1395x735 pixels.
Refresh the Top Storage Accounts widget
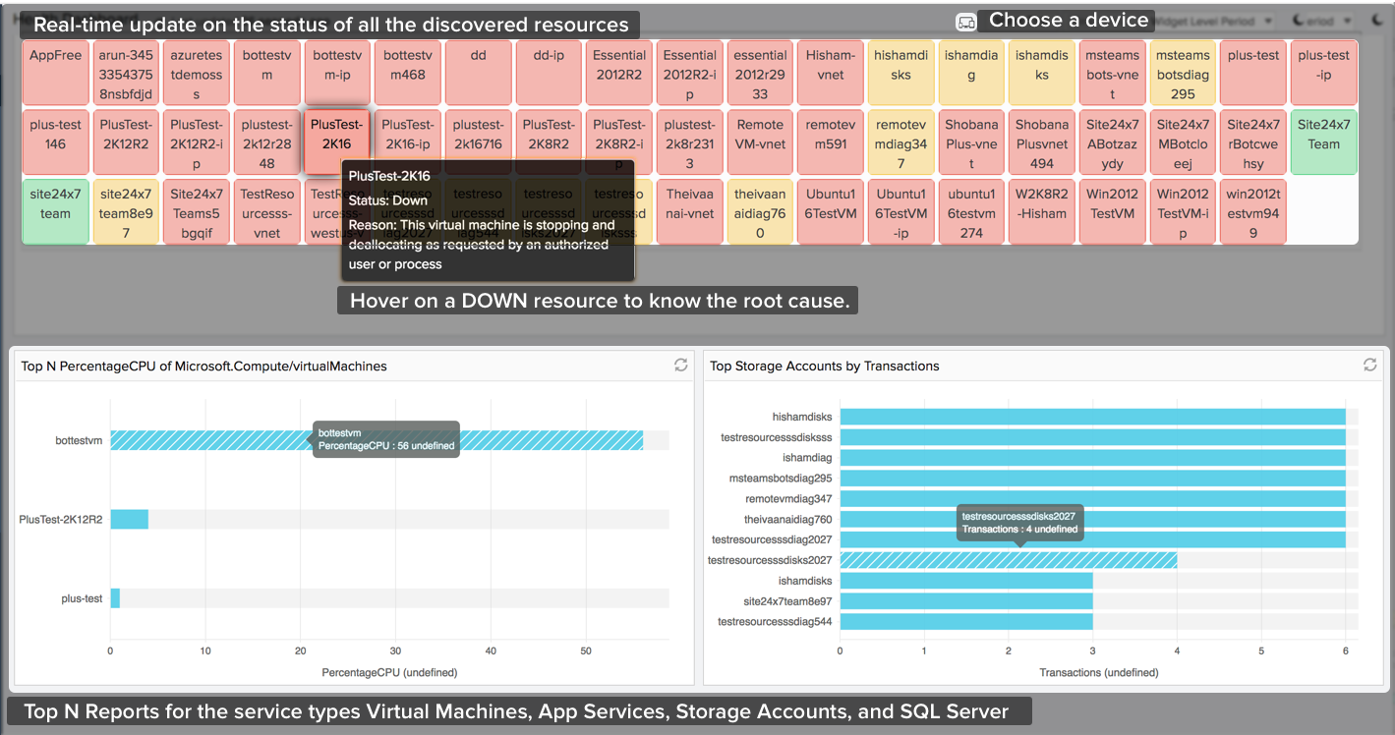pos(1369,366)
